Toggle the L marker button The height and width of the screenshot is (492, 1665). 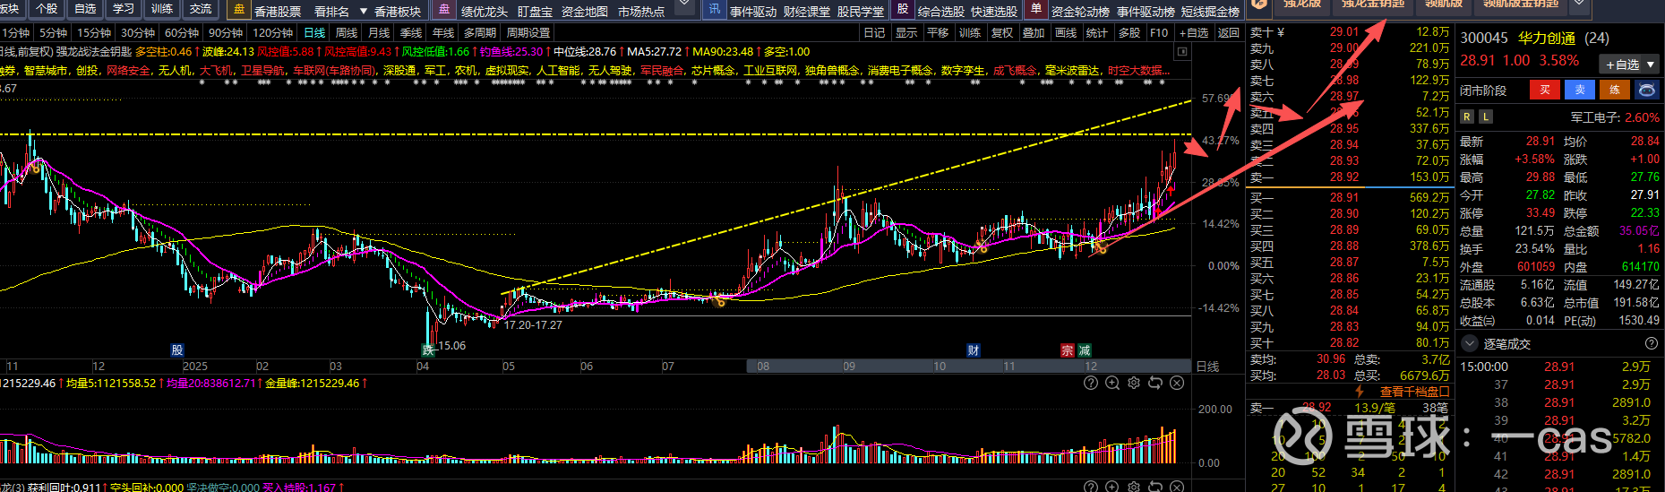(x=1486, y=117)
